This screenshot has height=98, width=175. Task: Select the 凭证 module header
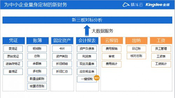pyautogui.click(x=13, y=40)
